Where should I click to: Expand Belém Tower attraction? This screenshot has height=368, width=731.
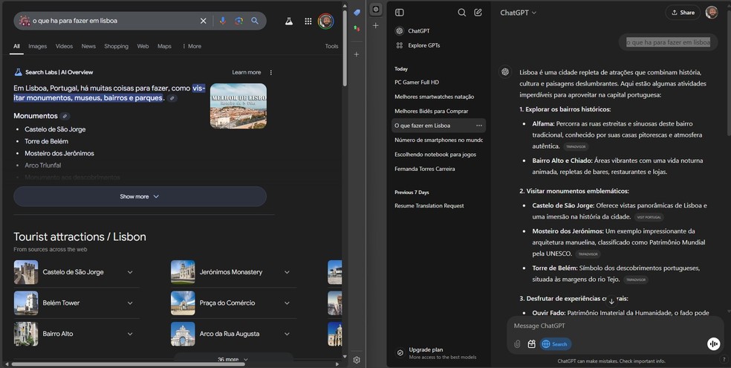click(x=130, y=303)
